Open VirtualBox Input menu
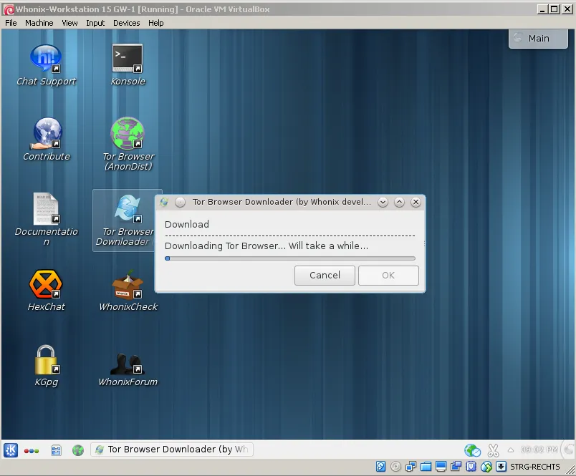This screenshot has width=576, height=476. coord(95,23)
